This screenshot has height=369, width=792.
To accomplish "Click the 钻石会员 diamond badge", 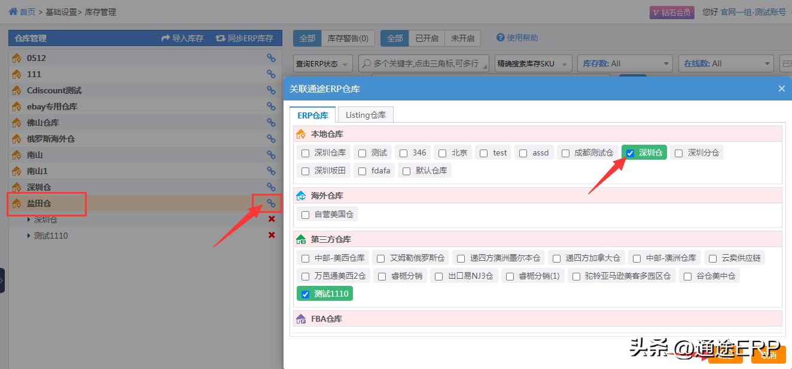I will click(671, 11).
